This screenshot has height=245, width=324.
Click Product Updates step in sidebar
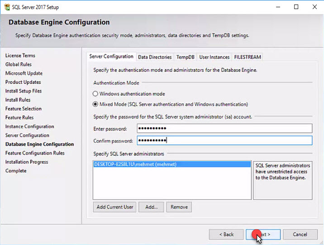click(x=23, y=82)
